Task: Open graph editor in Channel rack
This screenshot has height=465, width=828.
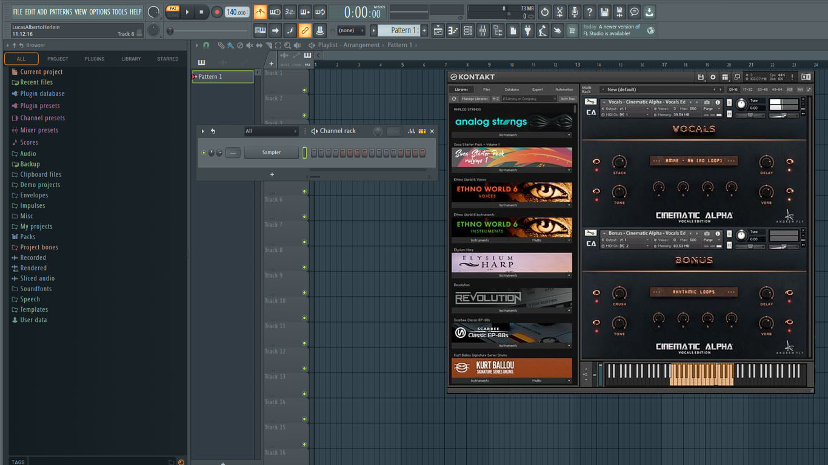Action: pos(412,131)
